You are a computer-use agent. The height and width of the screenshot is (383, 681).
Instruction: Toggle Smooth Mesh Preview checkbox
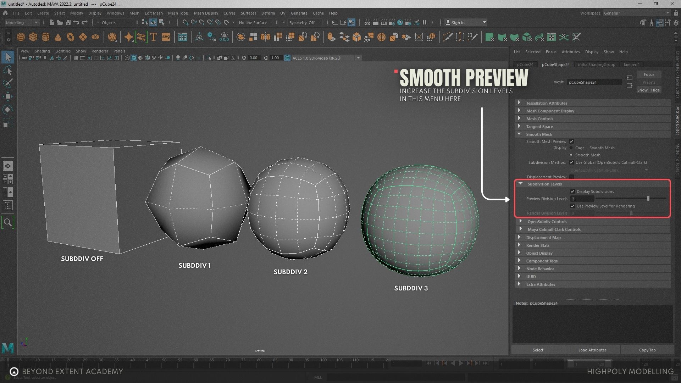(571, 141)
